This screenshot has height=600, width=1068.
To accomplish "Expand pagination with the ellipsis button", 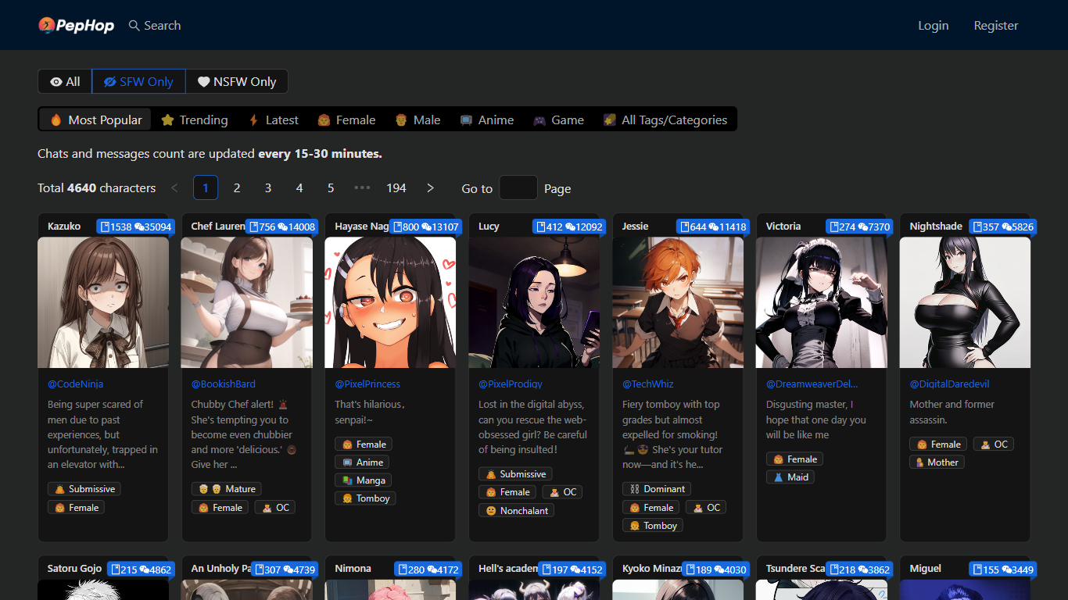I will pos(362,188).
